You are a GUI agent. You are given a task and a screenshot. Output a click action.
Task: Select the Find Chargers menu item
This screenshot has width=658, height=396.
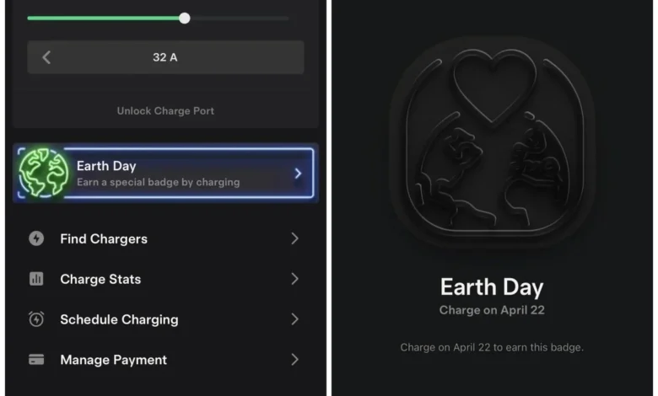tap(164, 238)
